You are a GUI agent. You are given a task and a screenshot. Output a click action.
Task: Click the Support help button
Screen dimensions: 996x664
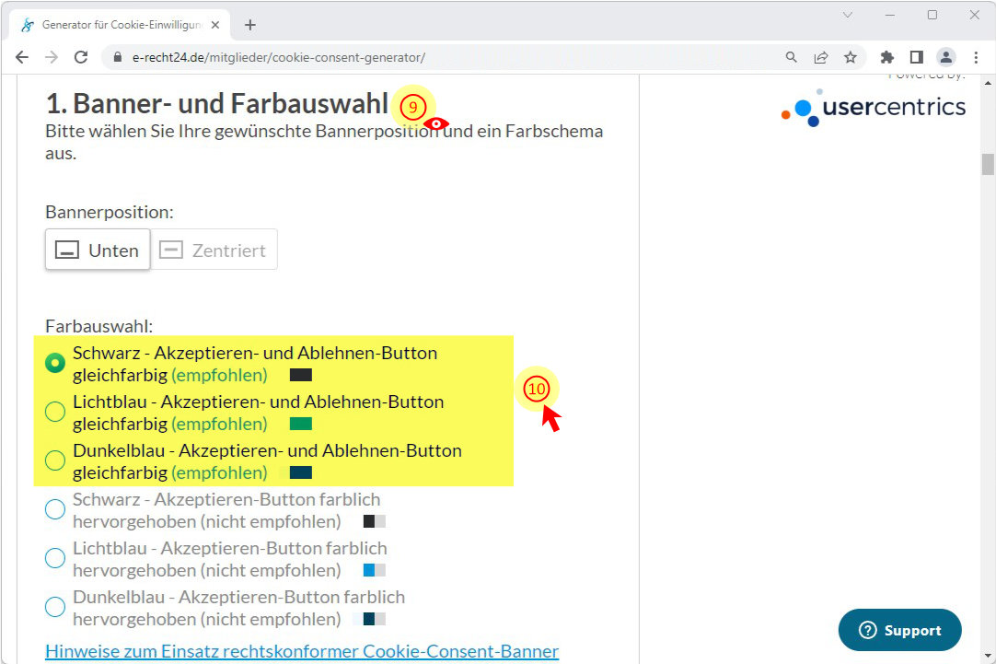click(899, 631)
